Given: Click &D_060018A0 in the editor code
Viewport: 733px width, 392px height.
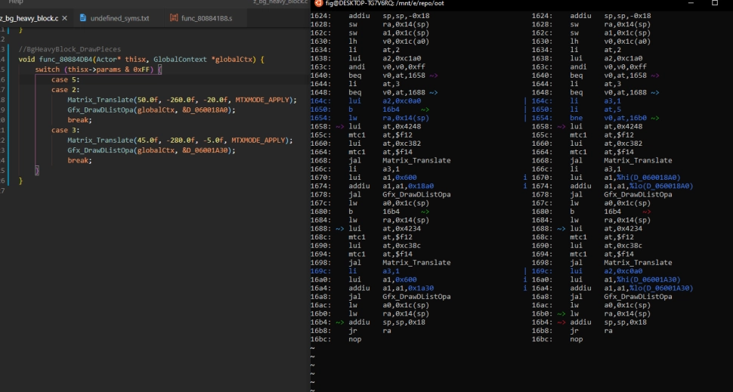Looking at the screenshot, I should [x=206, y=110].
